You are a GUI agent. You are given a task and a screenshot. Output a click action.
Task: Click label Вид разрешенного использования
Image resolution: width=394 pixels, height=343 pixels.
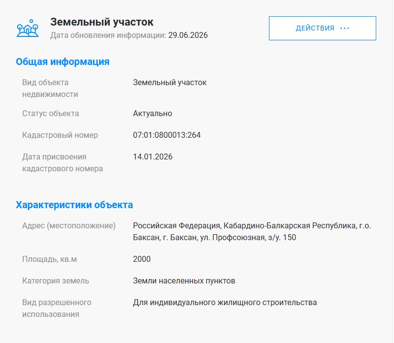pos(57,308)
